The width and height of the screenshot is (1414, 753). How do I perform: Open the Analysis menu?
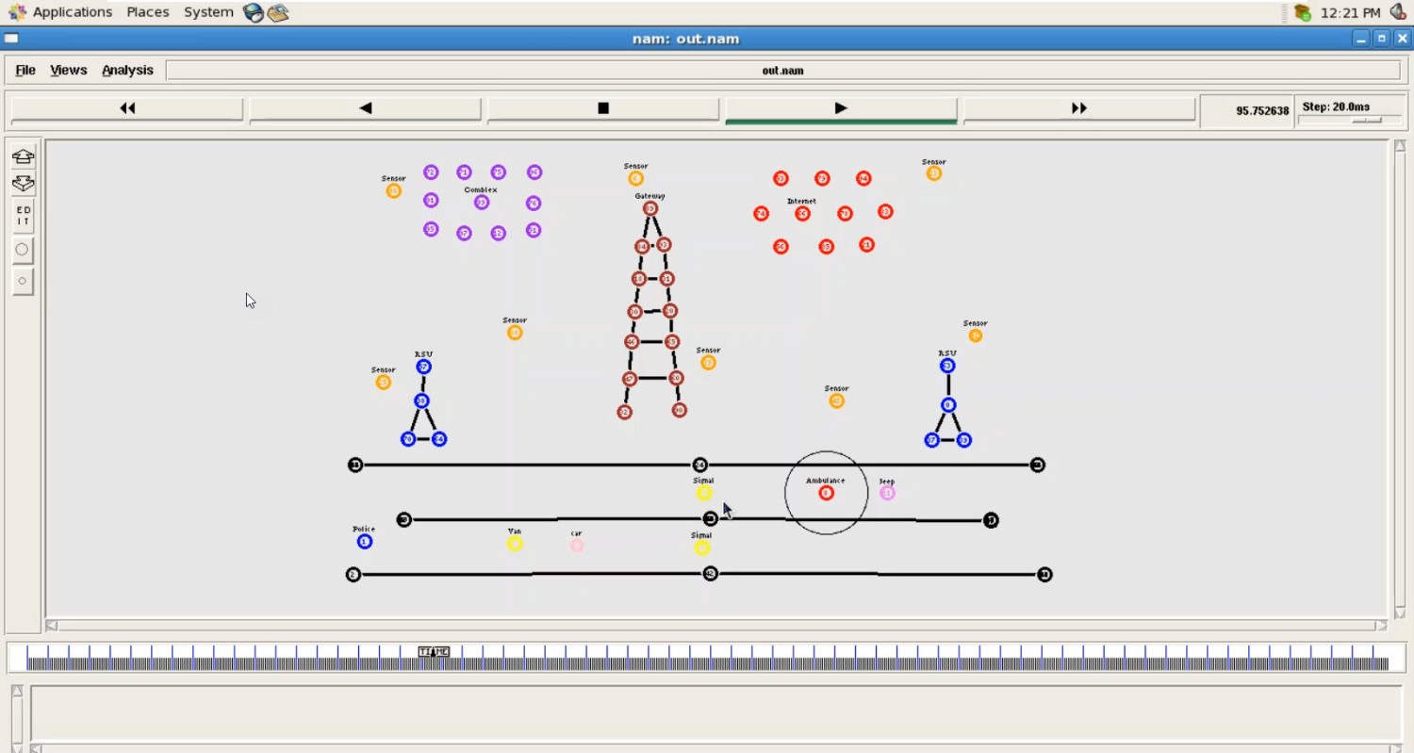[127, 70]
